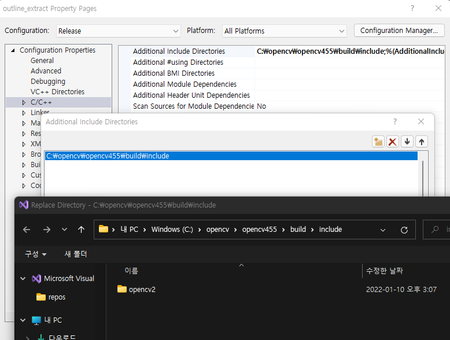The height and width of the screenshot is (340, 450).
Task: Open the Platform dropdown showing All Platforms
Action: pyautogui.click(x=285, y=31)
